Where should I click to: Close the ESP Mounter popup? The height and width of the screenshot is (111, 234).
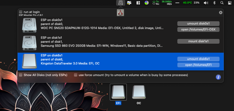pyautogui.click(x=221, y=13)
